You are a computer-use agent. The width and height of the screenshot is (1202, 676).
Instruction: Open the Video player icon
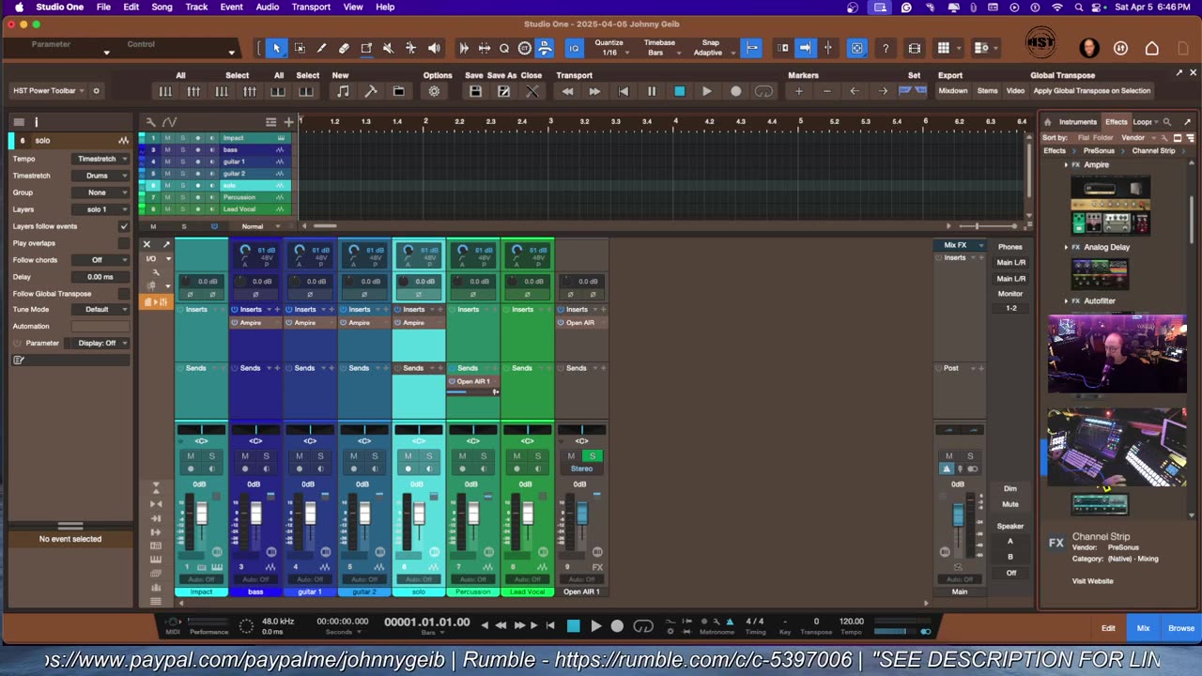pyautogui.click(x=915, y=48)
